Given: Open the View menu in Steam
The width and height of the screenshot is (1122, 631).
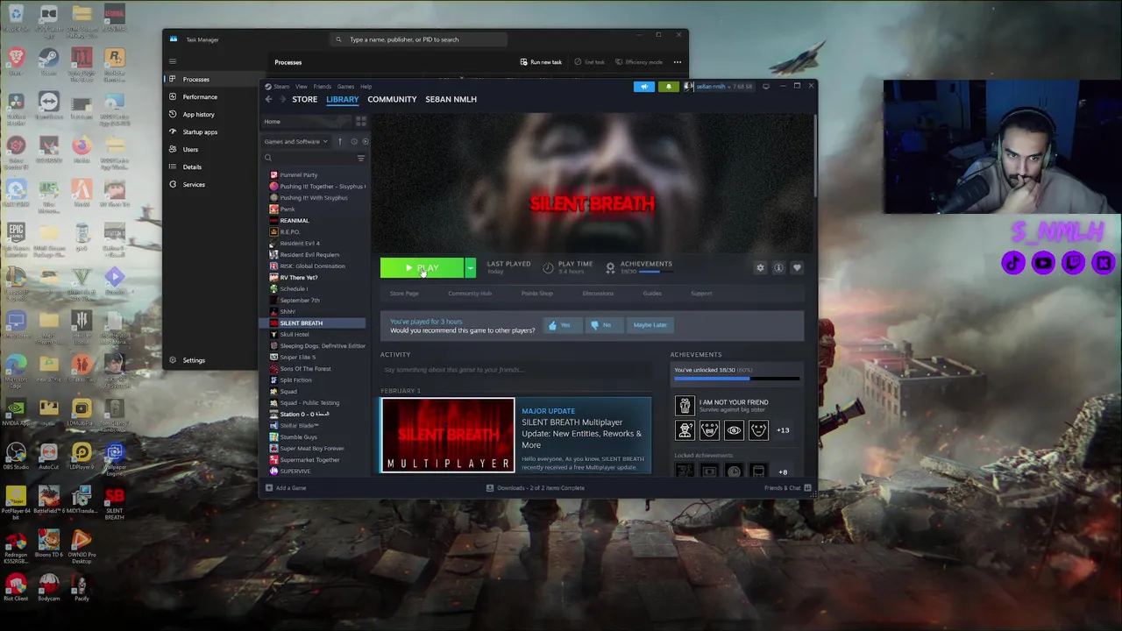Looking at the screenshot, I should click(x=301, y=87).
